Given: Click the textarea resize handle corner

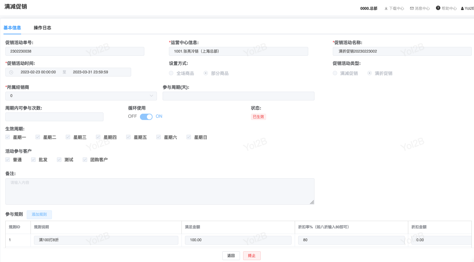Looking at the screenshot, I should (312, 202).
